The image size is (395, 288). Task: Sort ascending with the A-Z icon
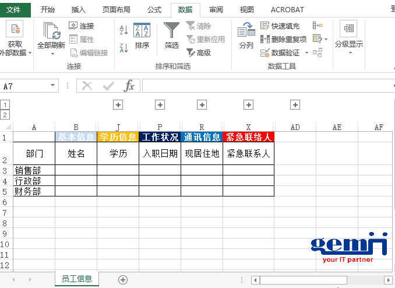(x=124, y=30)
